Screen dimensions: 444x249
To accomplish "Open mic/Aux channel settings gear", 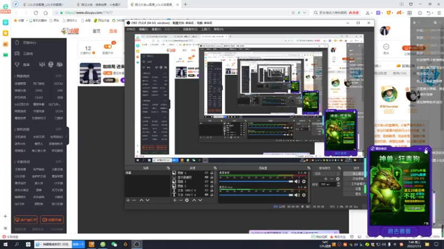I will (304, 195).
